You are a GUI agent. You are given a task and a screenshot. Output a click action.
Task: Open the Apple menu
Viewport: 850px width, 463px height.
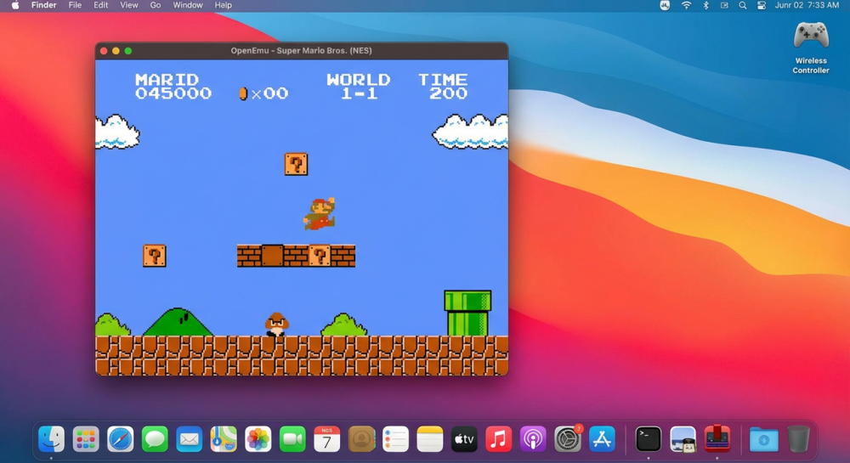[15, 5]
